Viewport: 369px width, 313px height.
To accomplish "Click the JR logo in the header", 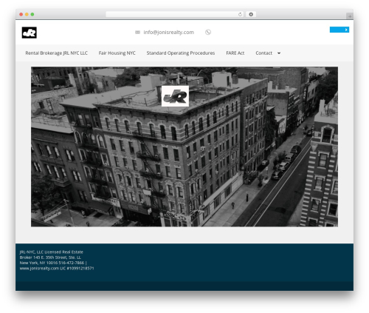I will click(x=30, y=33).
